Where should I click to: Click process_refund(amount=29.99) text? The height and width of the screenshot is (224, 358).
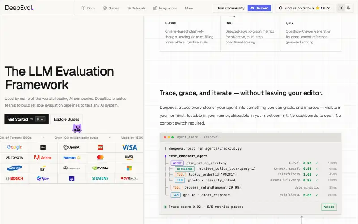click(213, 187)
